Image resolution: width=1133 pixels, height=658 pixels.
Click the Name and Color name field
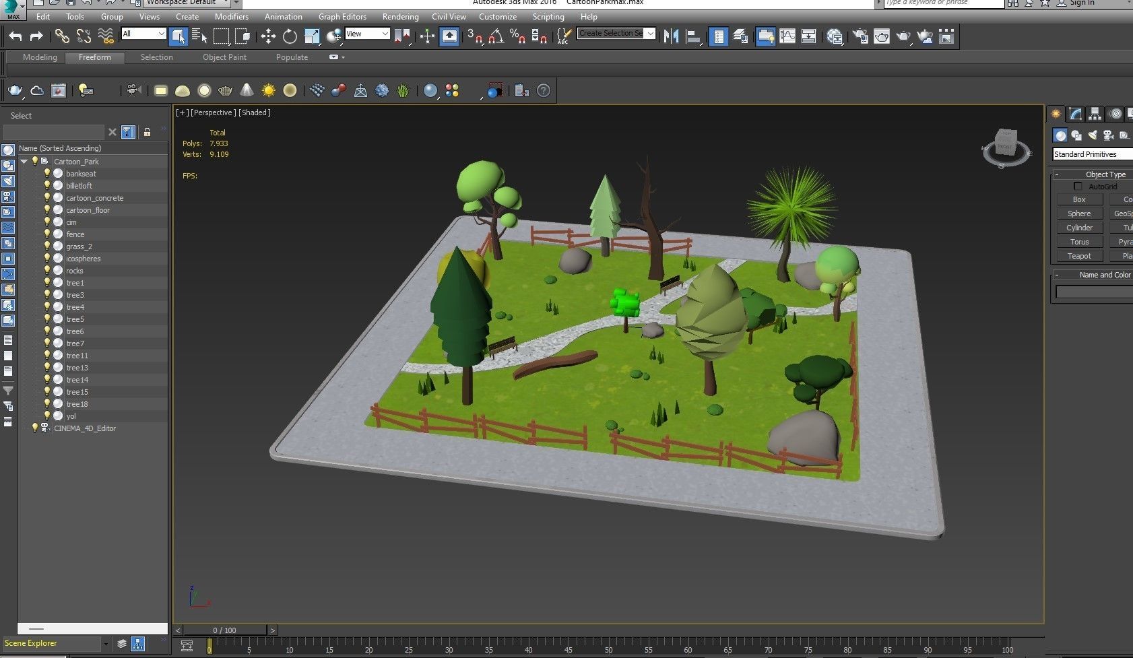(1094, 292)
